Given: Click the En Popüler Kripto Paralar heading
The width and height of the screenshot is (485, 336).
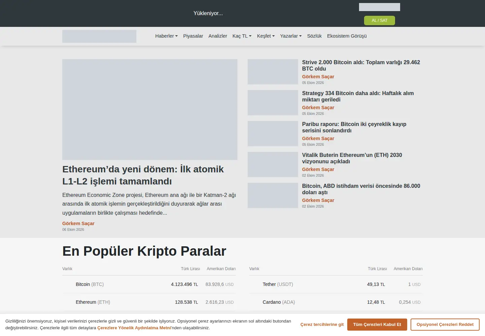Looking at the screenshot, I should [144, 251].
